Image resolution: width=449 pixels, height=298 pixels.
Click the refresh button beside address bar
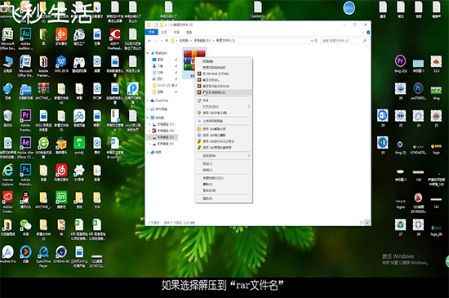tap(316, 41)
